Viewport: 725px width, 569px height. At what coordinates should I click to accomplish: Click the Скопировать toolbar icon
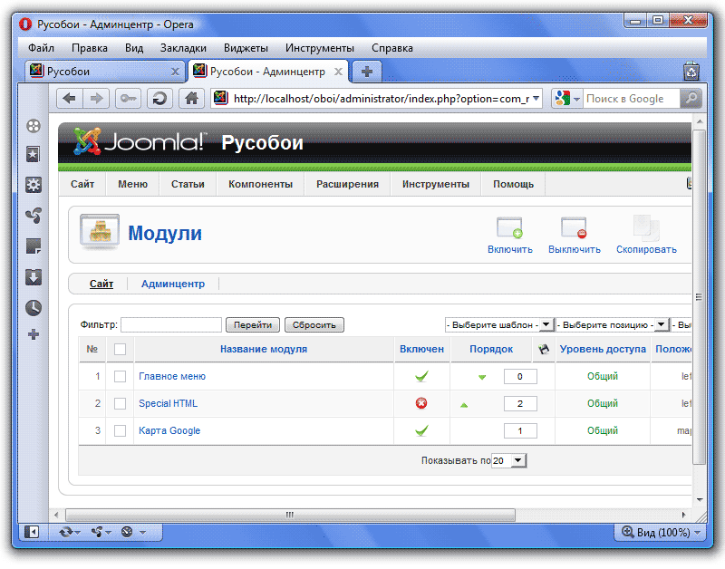click(645, 228)
